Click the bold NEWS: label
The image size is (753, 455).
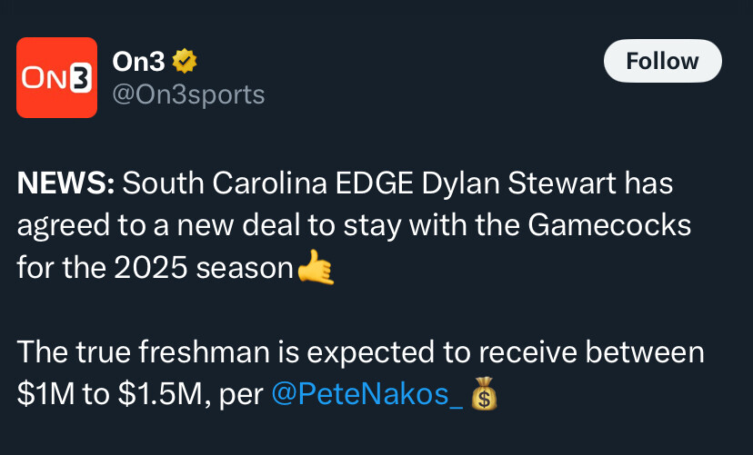coord(65,183)
